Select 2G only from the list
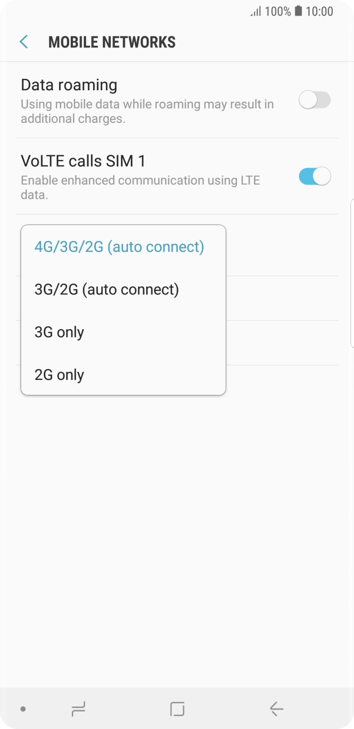 (60, 375)
